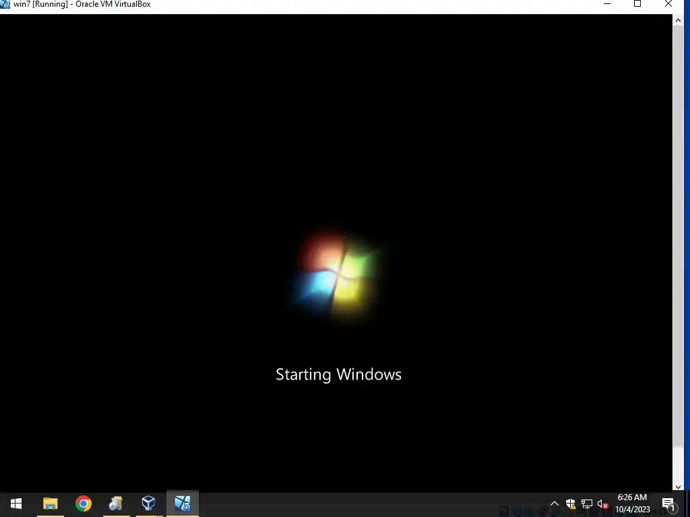Open the VirtualBox Manager taskbar icon
This screenshot has width=690, height=517.
149,504
